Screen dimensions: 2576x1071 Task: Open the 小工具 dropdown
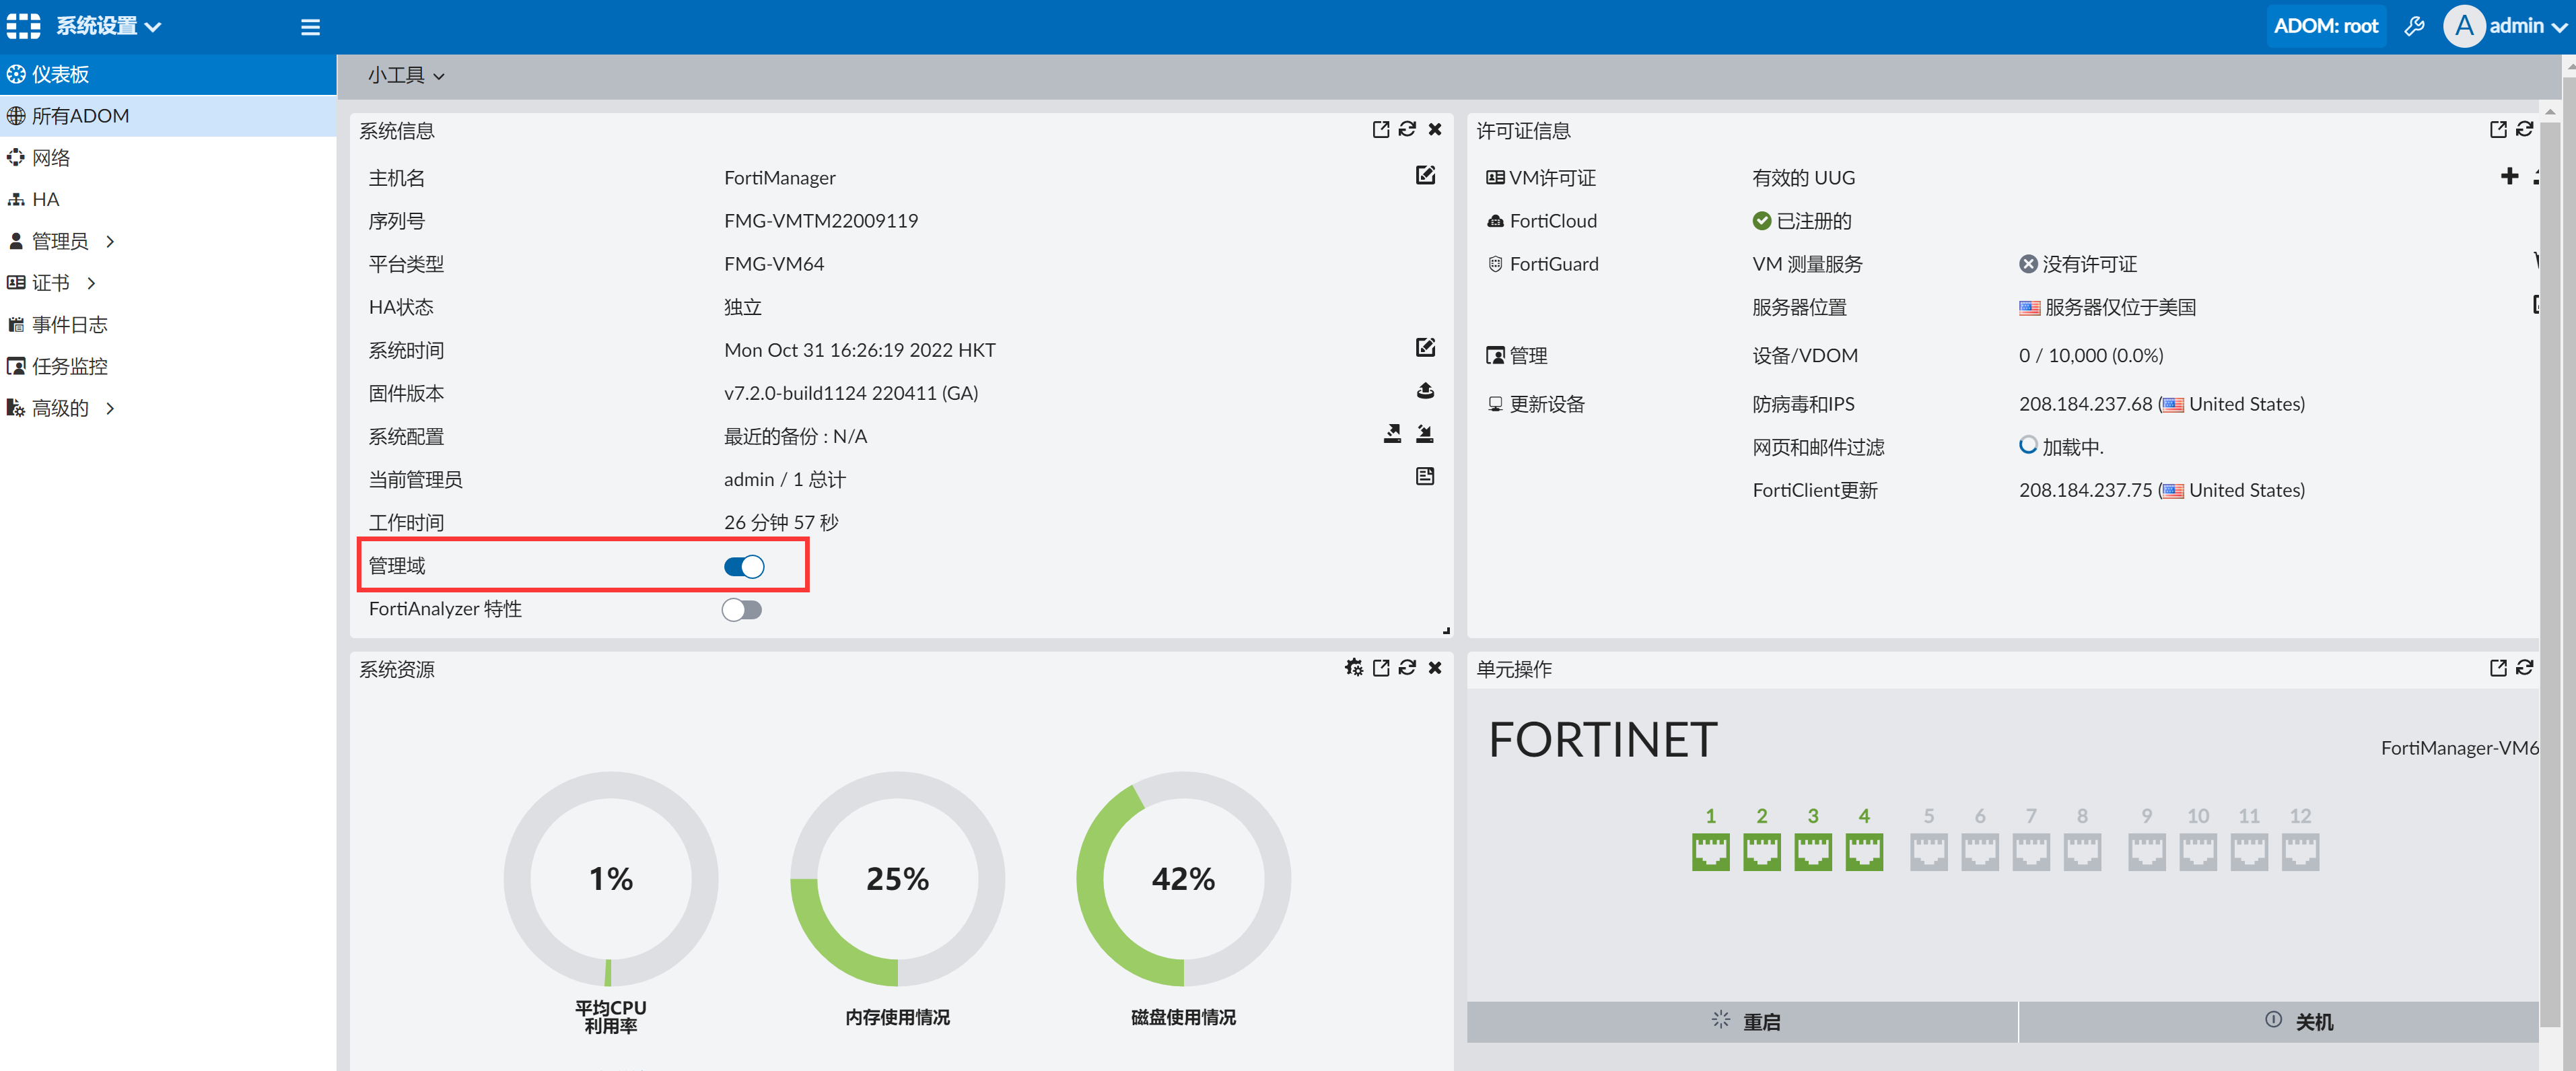click(x=405, y=76)
